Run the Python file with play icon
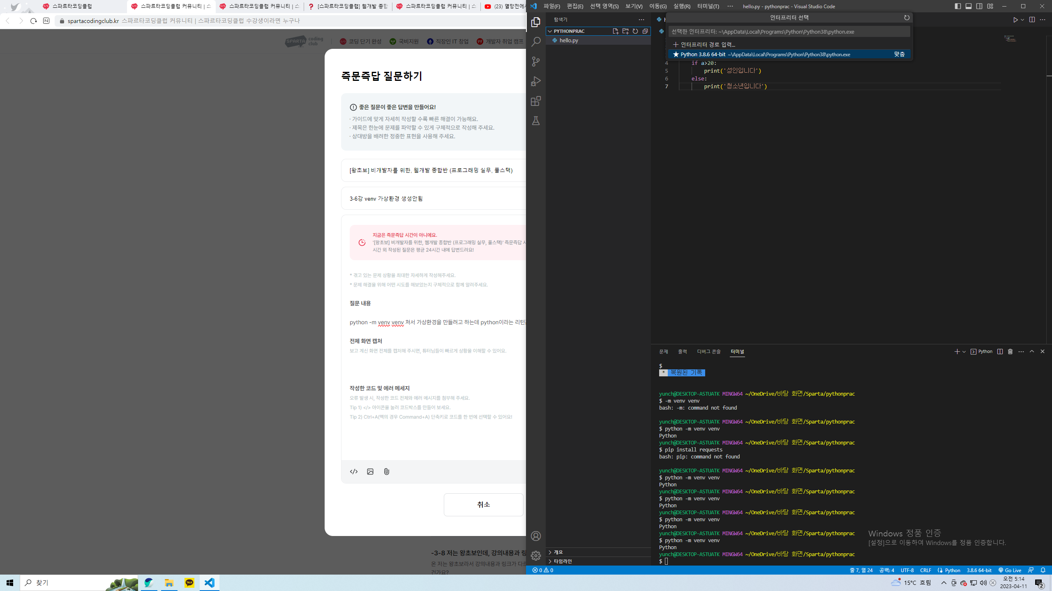The width and height of the screenshot is (1052, 591). click(1015, 20)
